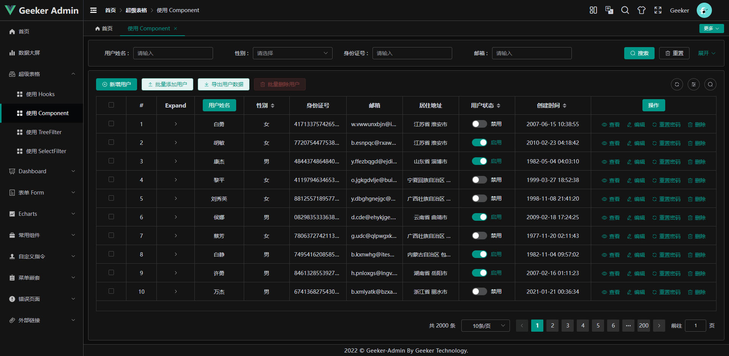Screen dimensions: 729x356
Task: Click the 搜索 search button
Action: (639, 53)
